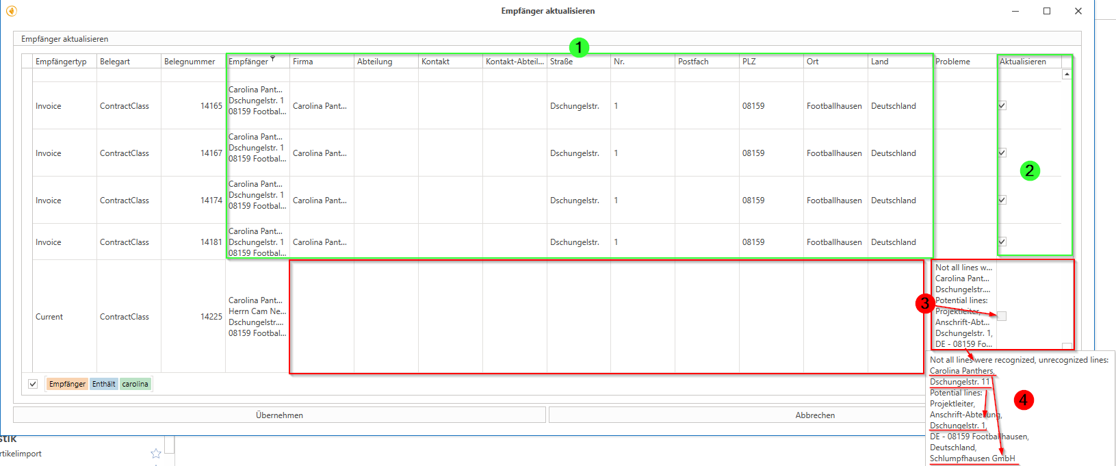Screen dimensions: 1116x466
Task: Click the app logo icon in title bar
Action: pyautogui.click(x=11, y=11)
